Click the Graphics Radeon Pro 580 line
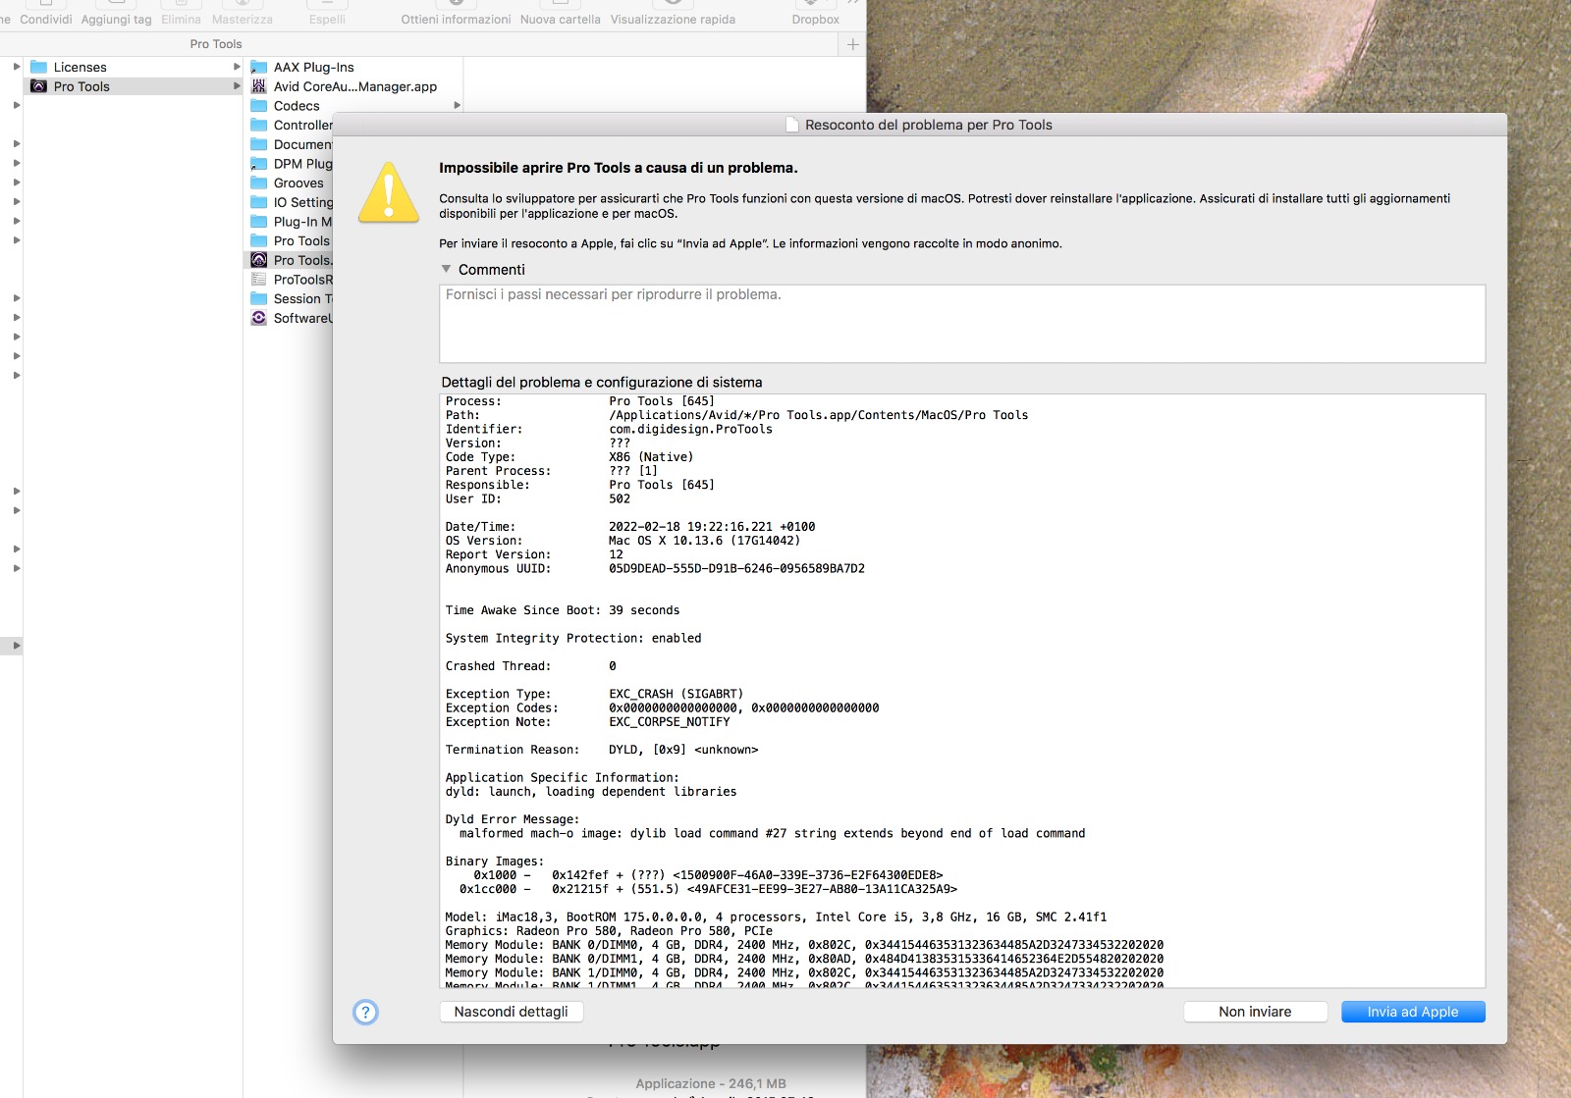The image size is (1571, 1098). coord(609,931)
